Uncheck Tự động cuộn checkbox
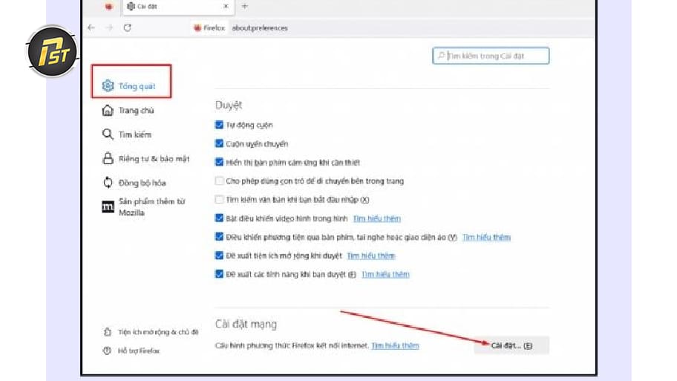Image resolution: width=677 pixels, height=381 pixels. pyautogui.click(x=219, y=125)
